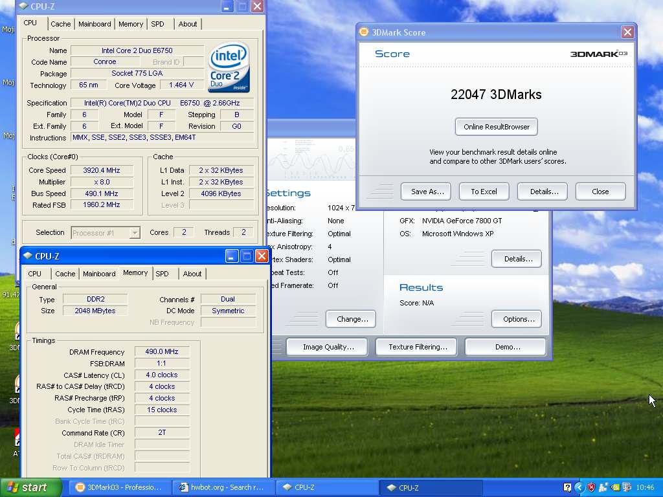663x497 pixels.
Task: Click the taskbar clock showing 10:46
Action: 645,487
